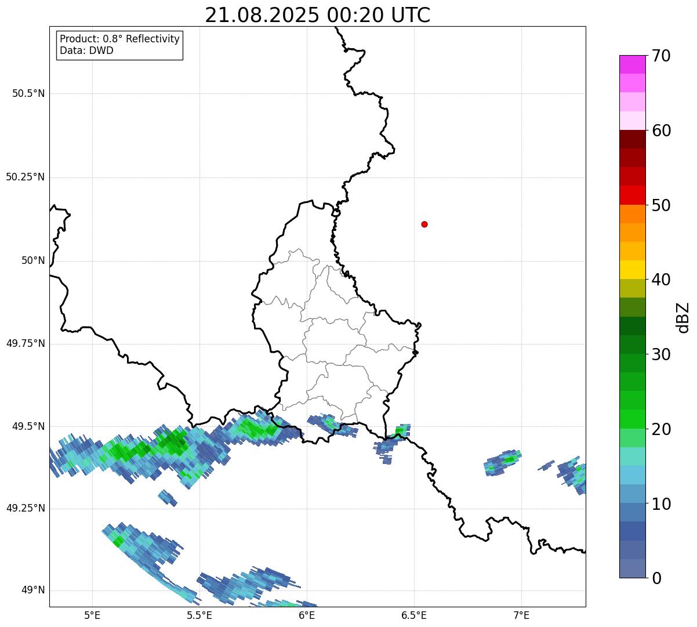697x627 pixels.
Task: Click the Data: DWD text
Action: 87,50
